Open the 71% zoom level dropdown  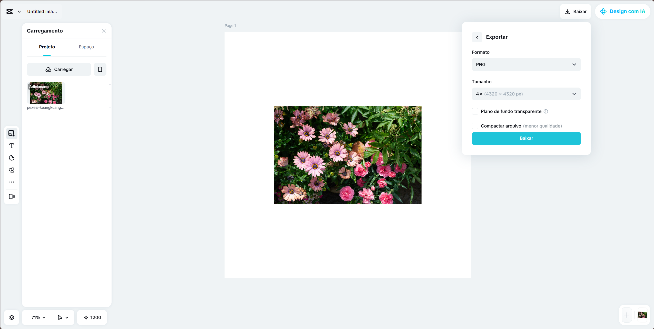point(38,317)
